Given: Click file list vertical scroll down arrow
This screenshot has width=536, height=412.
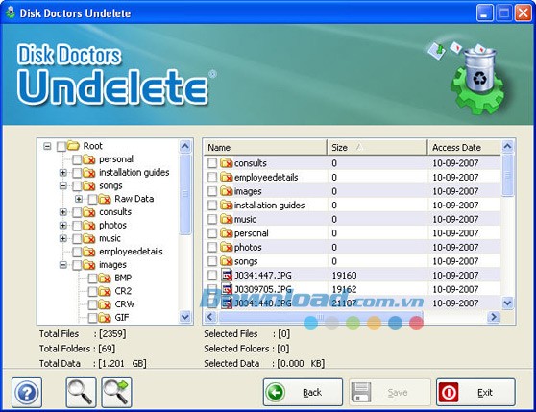Looking at the screenshot, I should 507,303.
